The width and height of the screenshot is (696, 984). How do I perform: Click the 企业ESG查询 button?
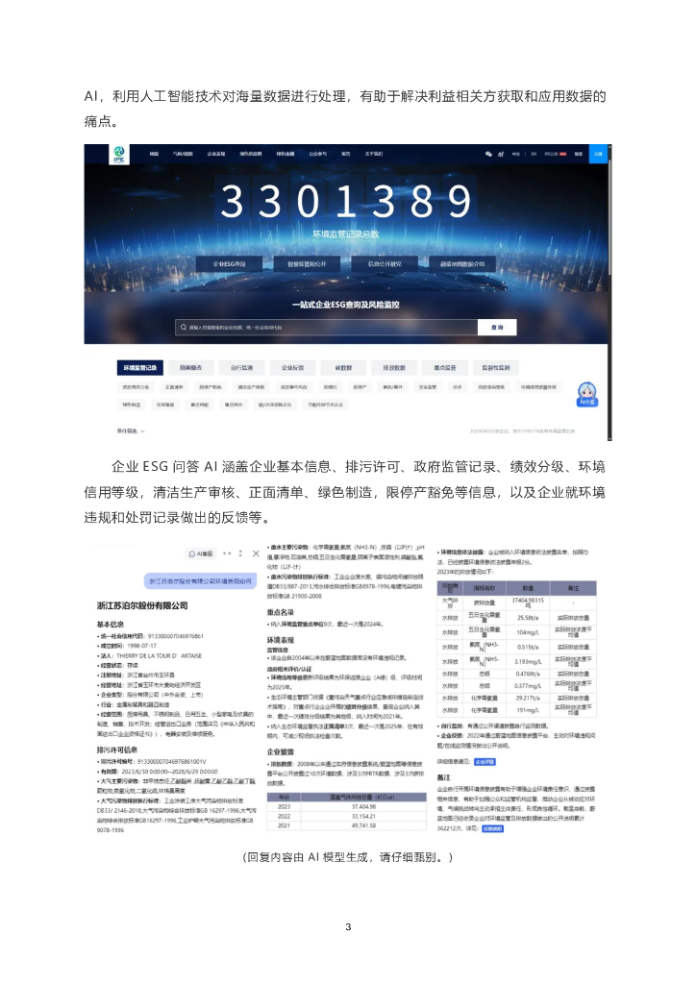[x=229, y=264]
